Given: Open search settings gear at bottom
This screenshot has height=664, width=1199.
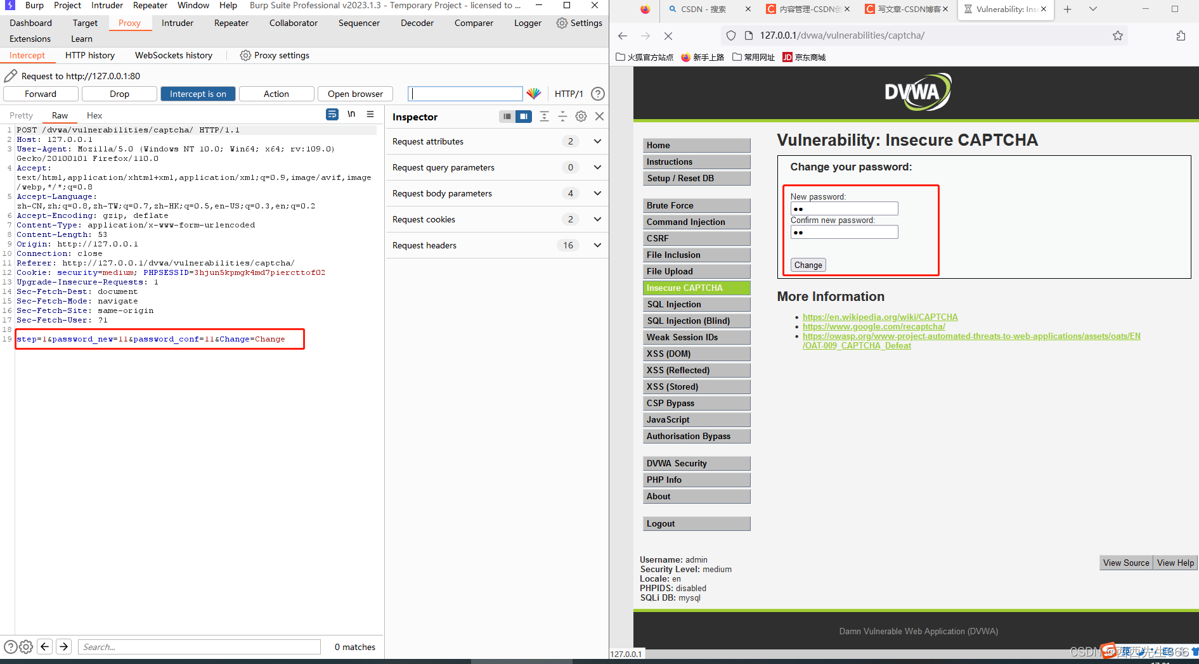Looking at the screenshot, I should pos(26,647).
